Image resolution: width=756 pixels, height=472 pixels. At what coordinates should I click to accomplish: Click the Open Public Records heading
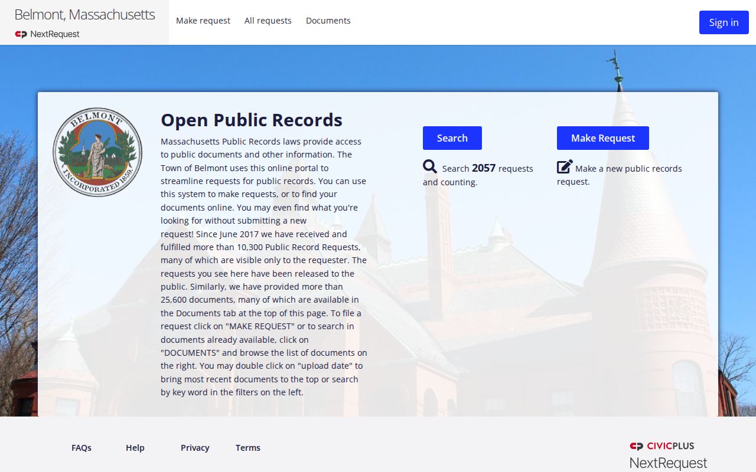pos(252,120)
